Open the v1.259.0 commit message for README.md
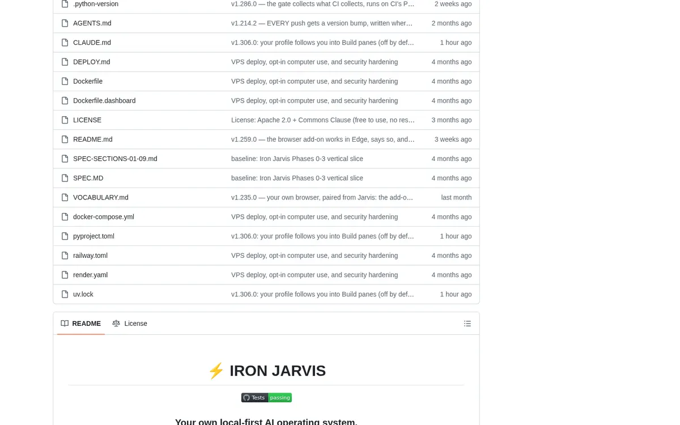The height and width of the screenshot is (425, 680). click(323, 139)
